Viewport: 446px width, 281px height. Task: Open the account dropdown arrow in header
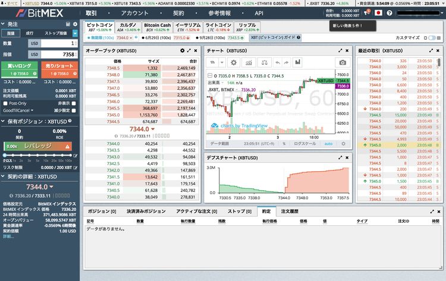[x=442, y=13]
